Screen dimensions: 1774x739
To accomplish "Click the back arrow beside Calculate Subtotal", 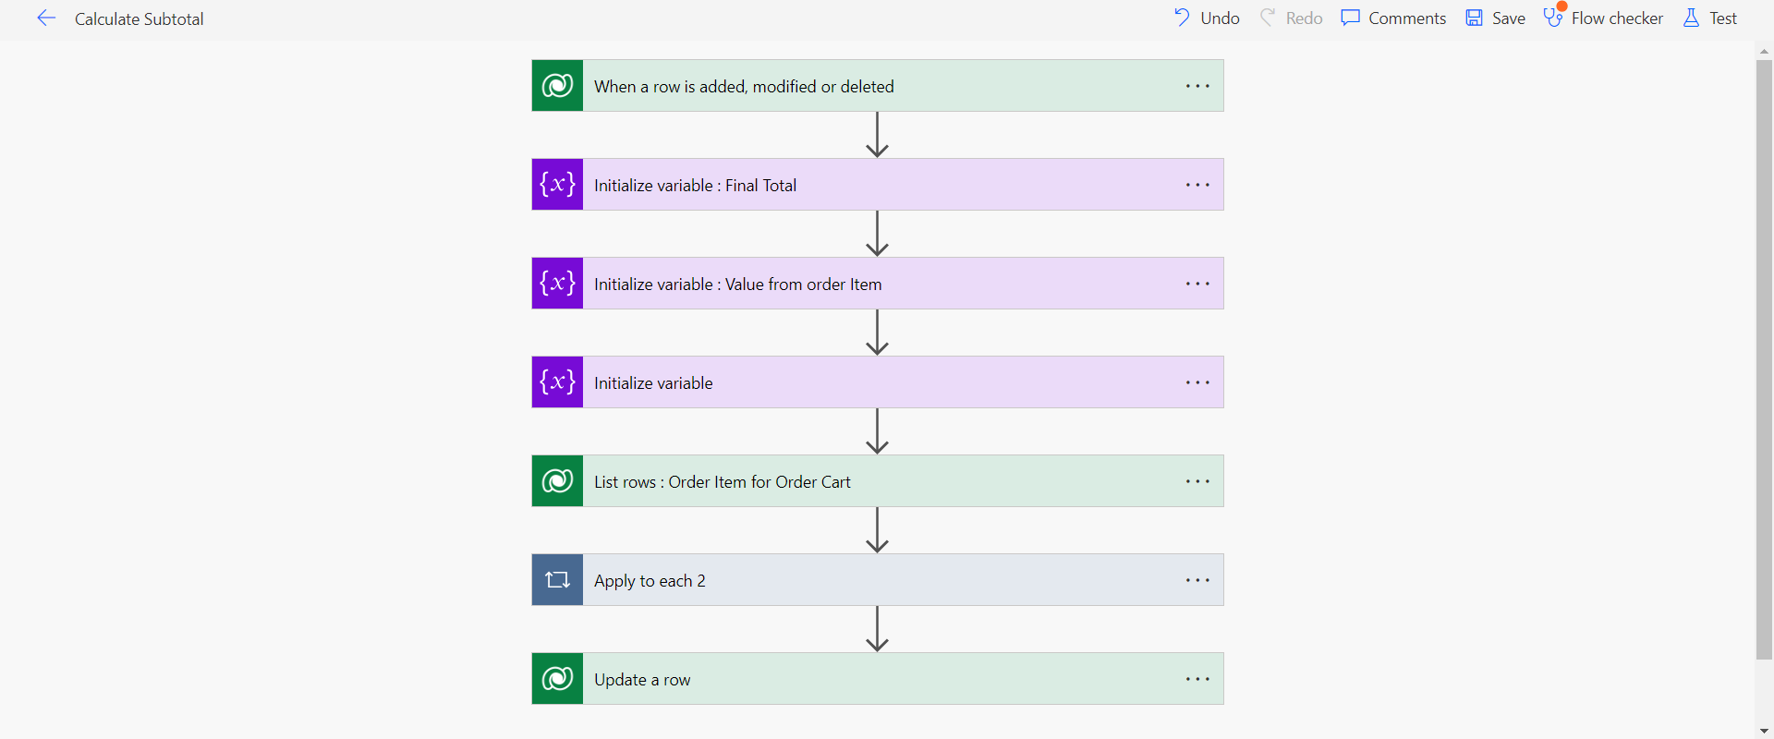I will 46,18.
